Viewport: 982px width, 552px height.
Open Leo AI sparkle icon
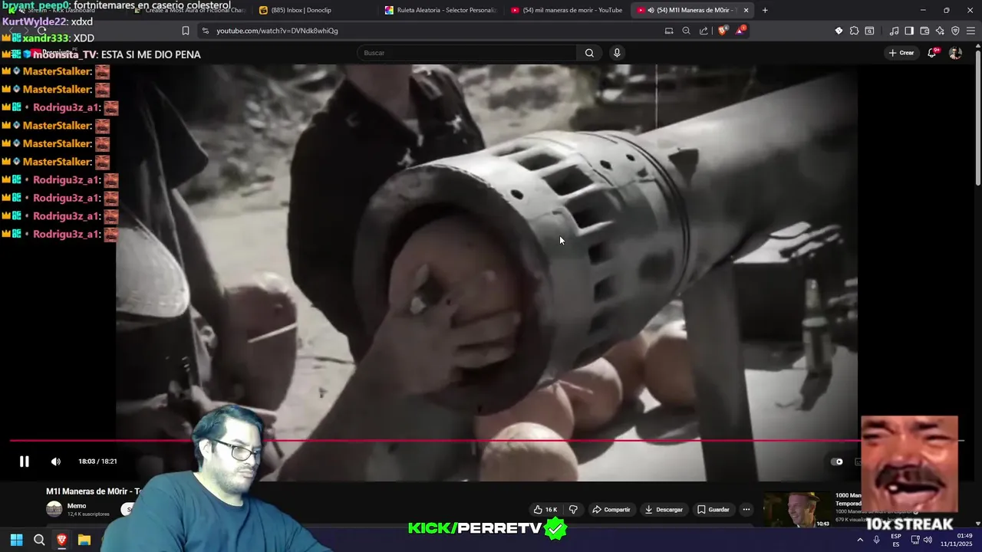coord(940,31)
